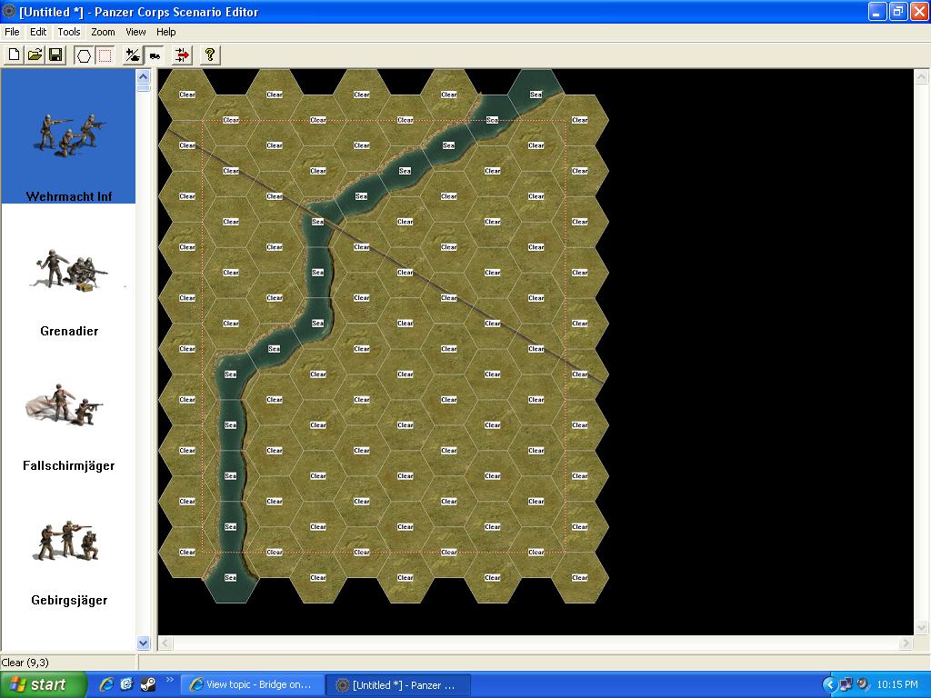Click the volume speaker tray icon
Screen dimensions: 931x698
coord(863,684)
